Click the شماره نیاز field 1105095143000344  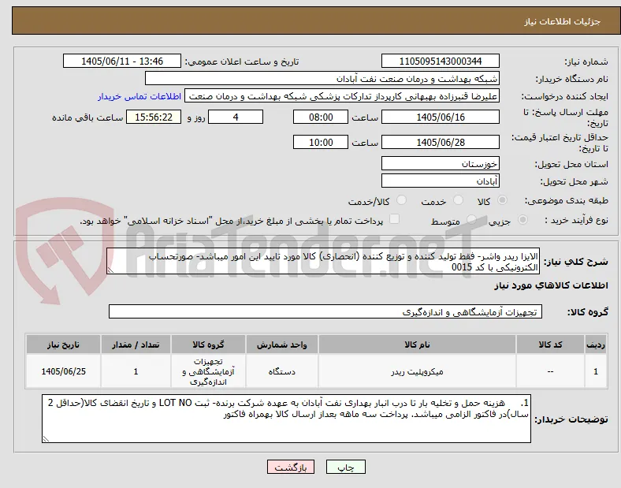(x=440, y=61)
